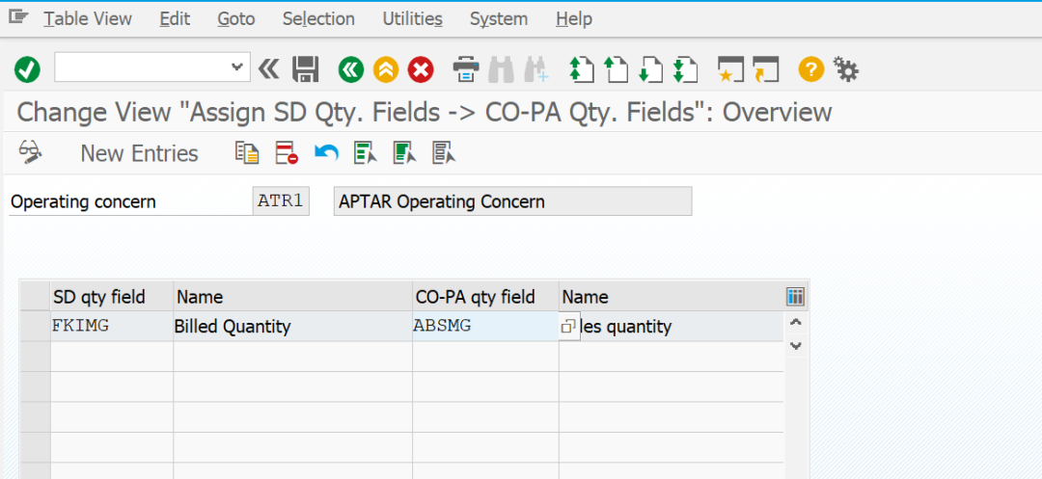Click the Copy As icon
The width and height of the screenshot is (1042, 479).
click(x=247, y=152)
